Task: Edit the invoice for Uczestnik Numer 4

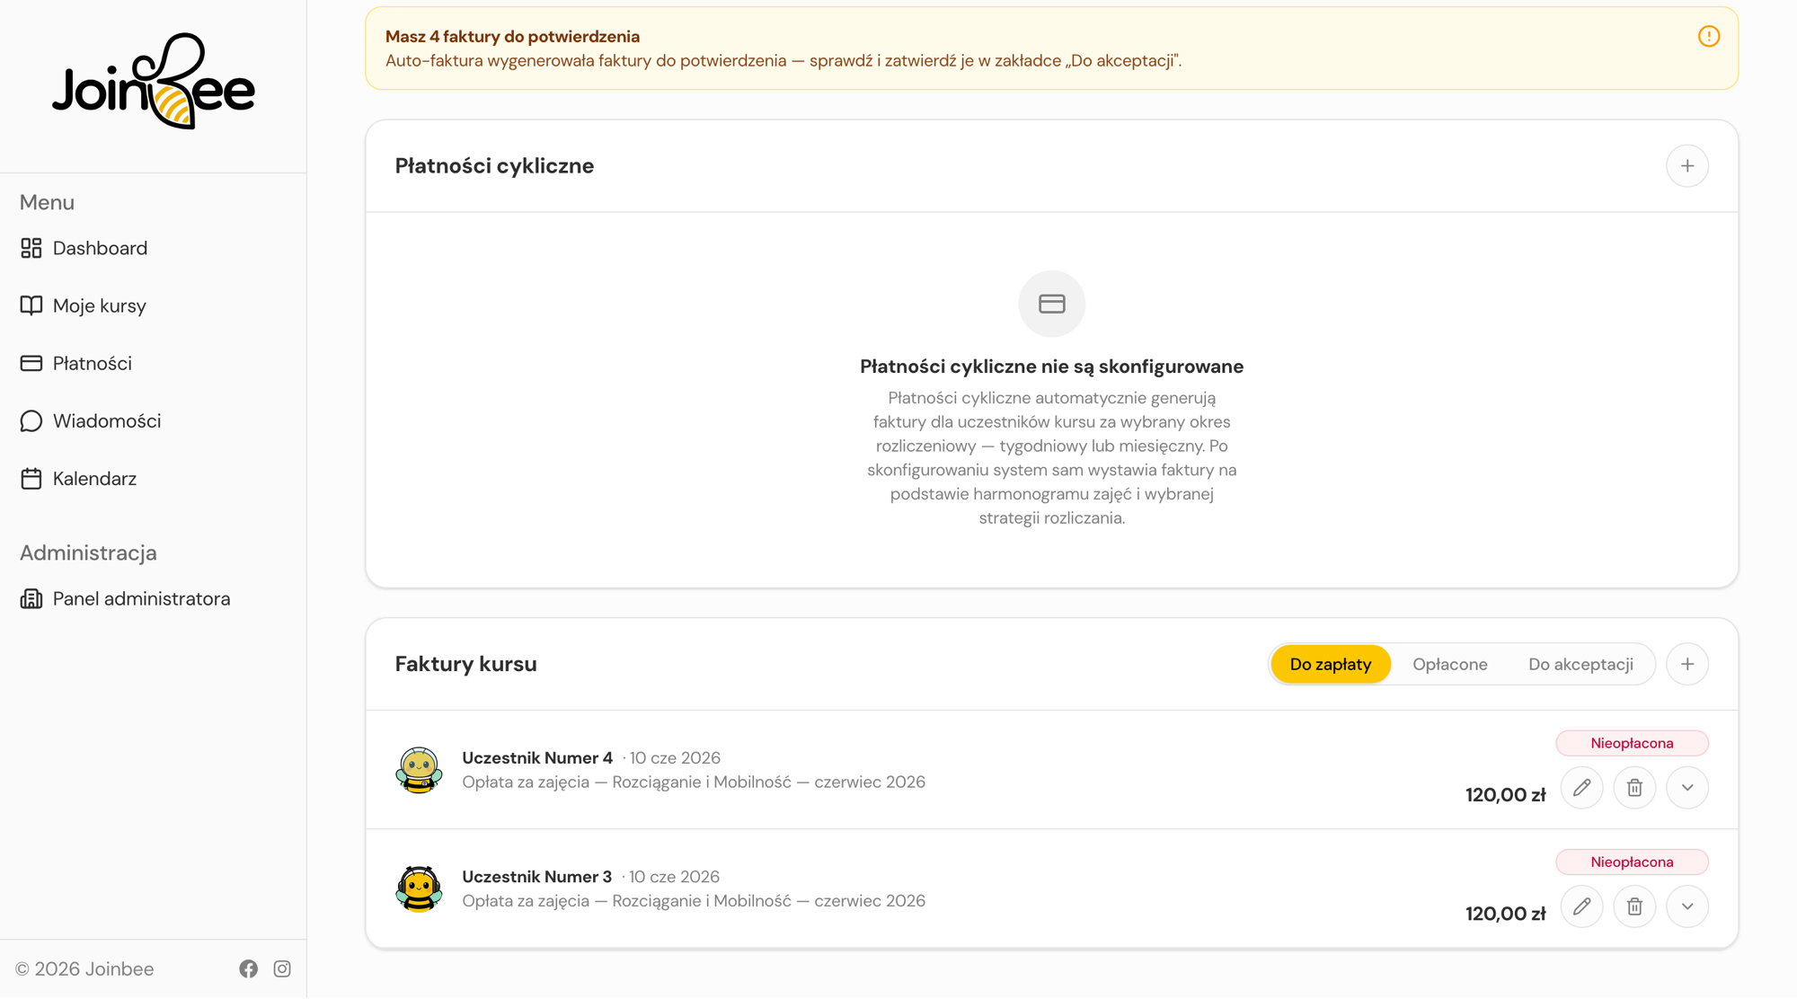Action: 1581,788
